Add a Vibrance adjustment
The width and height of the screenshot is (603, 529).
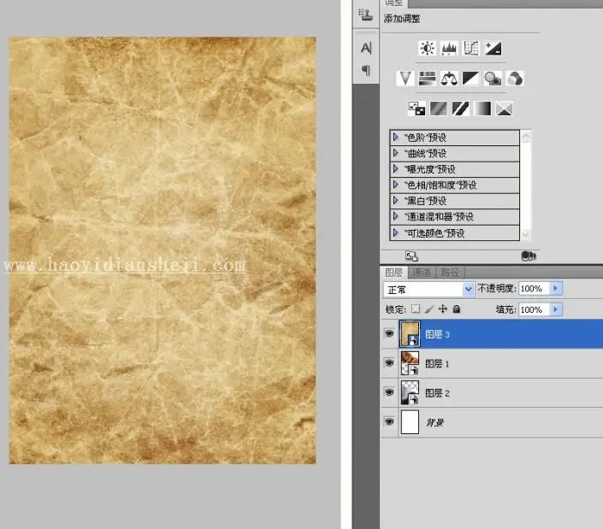tap(405, 79)
